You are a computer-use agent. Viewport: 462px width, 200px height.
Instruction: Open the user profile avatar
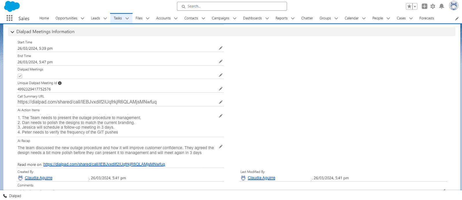tap(454, 6)
